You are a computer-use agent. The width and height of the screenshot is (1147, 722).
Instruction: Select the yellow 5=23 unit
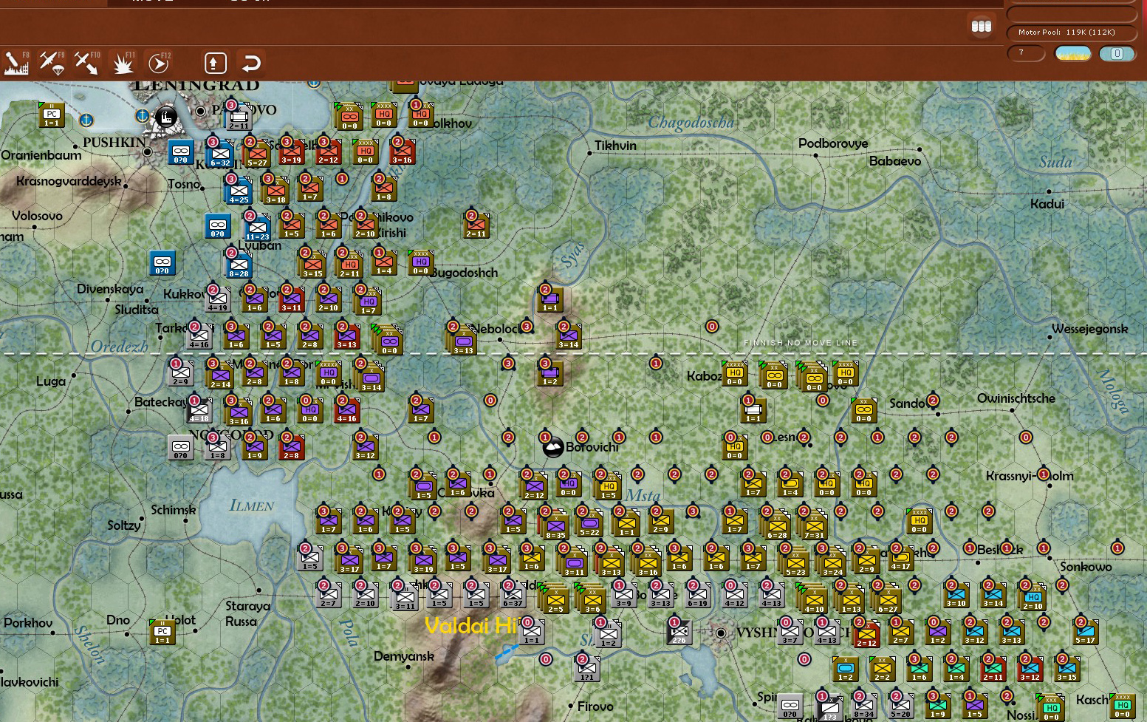tap(795, 561)
